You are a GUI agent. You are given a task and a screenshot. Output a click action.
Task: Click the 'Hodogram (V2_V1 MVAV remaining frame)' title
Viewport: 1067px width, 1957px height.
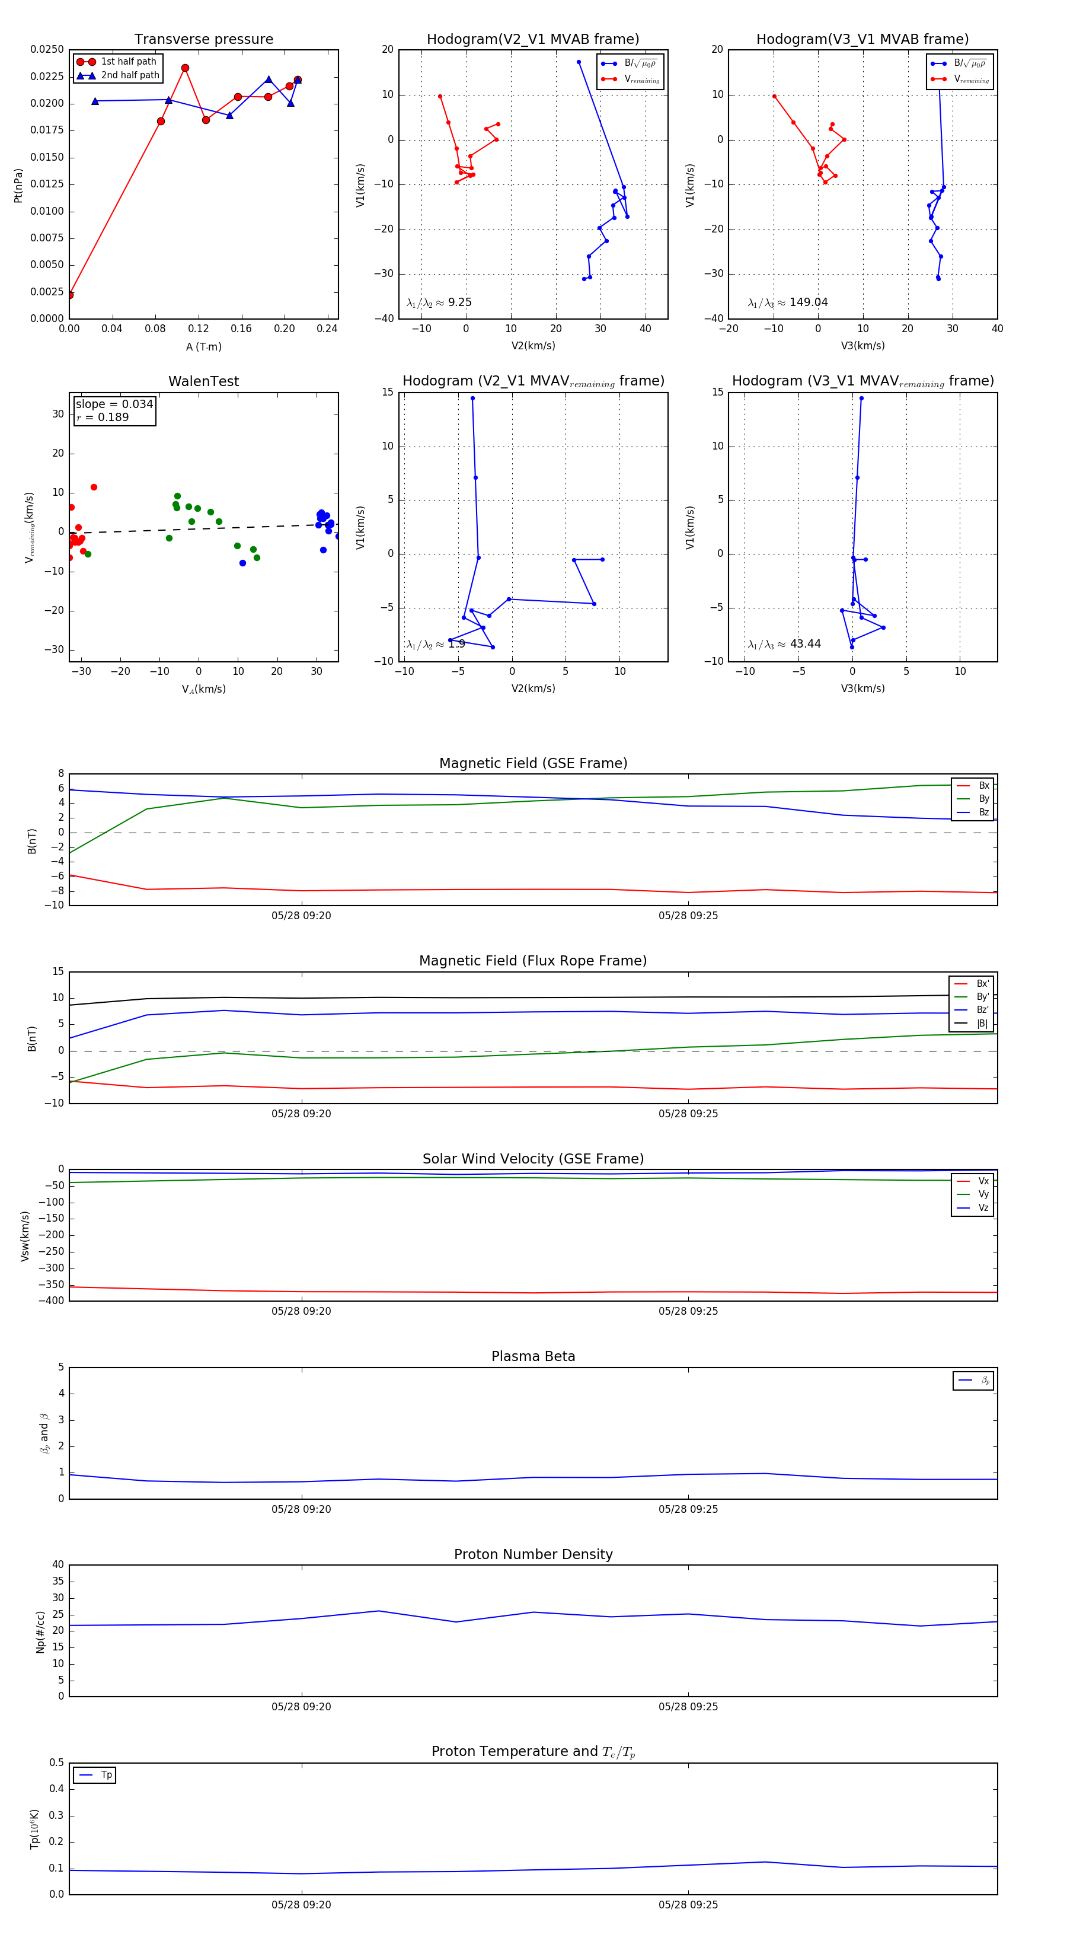(533, 381)
